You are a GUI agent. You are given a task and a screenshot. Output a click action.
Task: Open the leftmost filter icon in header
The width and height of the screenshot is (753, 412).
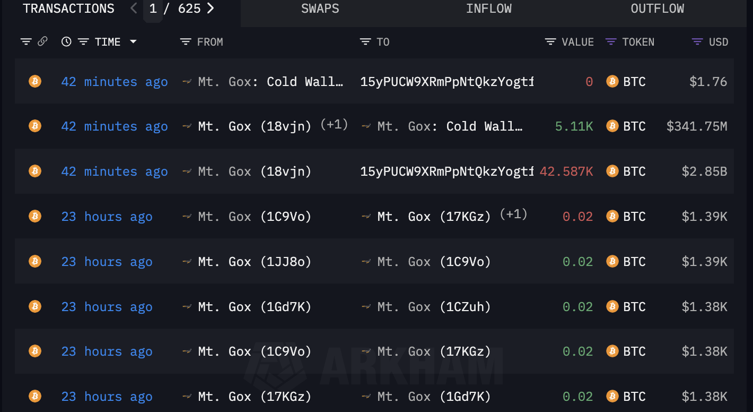(26, 41)
